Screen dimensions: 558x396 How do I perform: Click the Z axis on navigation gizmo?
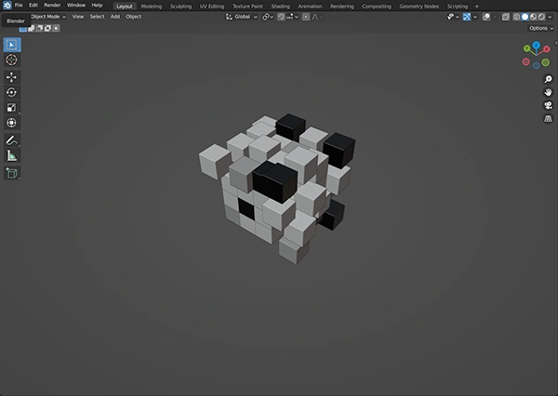pos(536,46)
